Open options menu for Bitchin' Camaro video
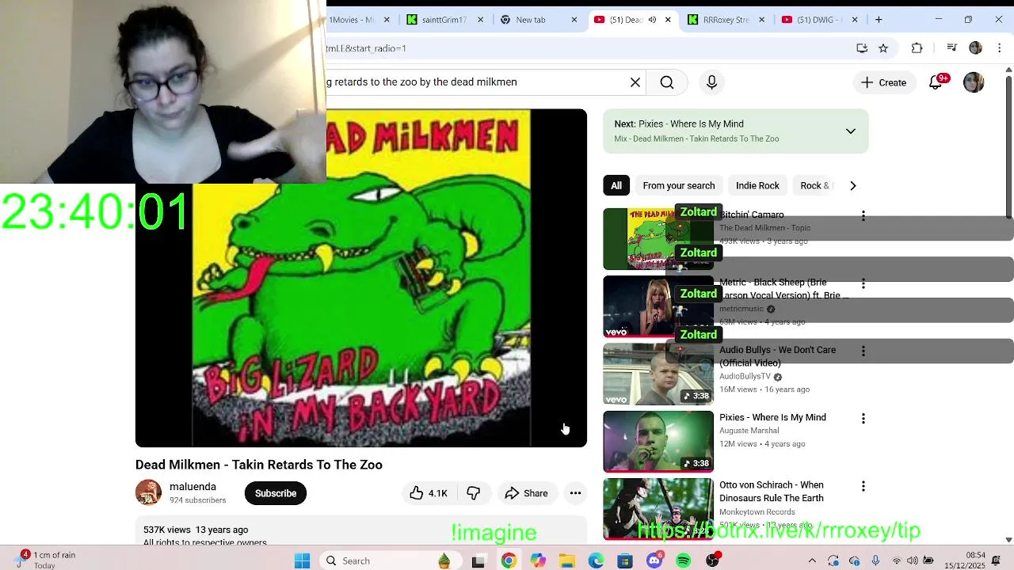This screenshot has height=570, width=1014. (x=863, y=215)
